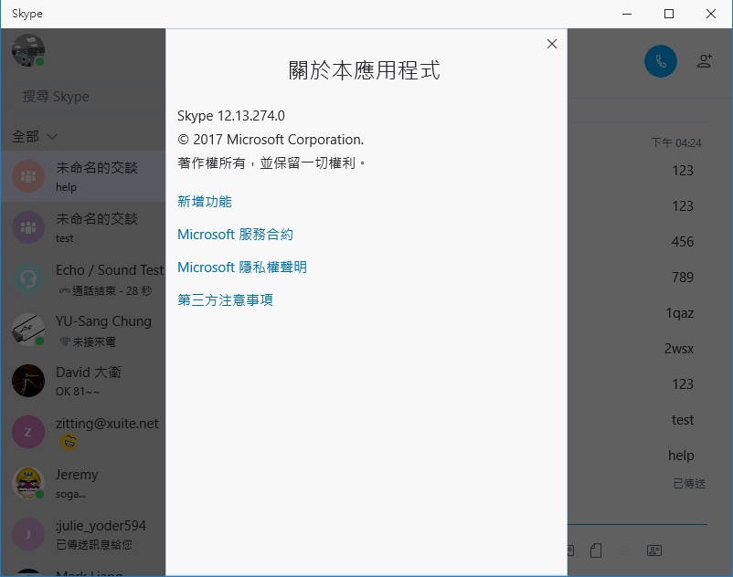Click the Jeremy avatar picture
733x577 pixels.
28,483
